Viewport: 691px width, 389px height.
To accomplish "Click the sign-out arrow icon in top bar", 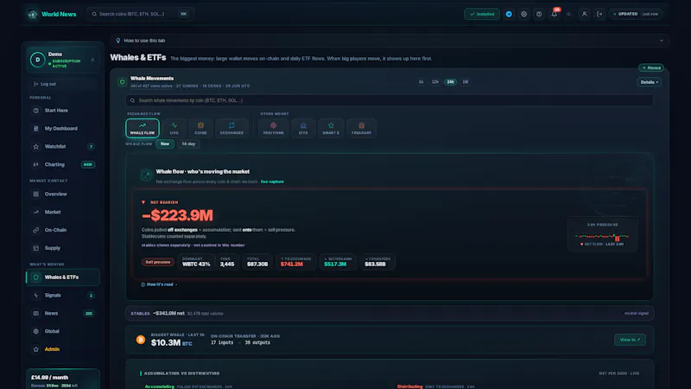I will pyautogui.click(x=599, y=14).
